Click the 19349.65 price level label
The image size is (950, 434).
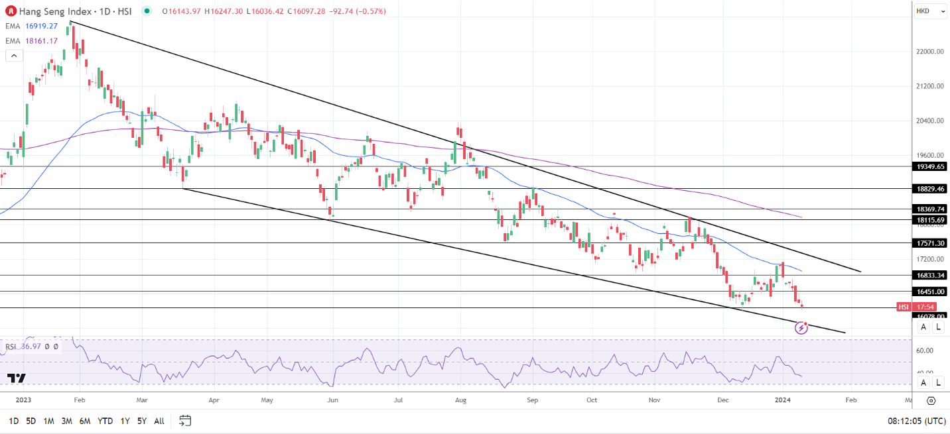931,166
